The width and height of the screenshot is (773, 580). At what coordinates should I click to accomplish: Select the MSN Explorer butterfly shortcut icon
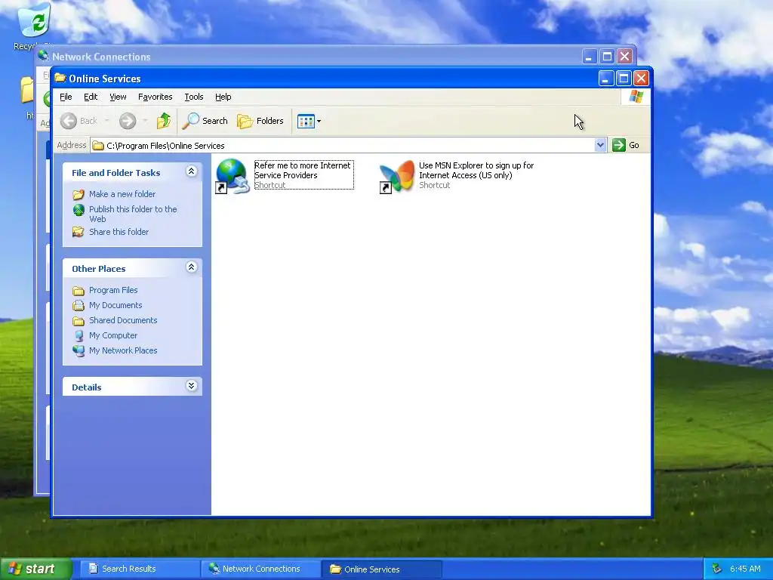pos(397,177)
